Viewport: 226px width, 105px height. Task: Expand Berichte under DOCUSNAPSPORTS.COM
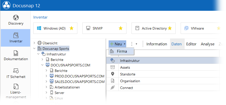46,71
